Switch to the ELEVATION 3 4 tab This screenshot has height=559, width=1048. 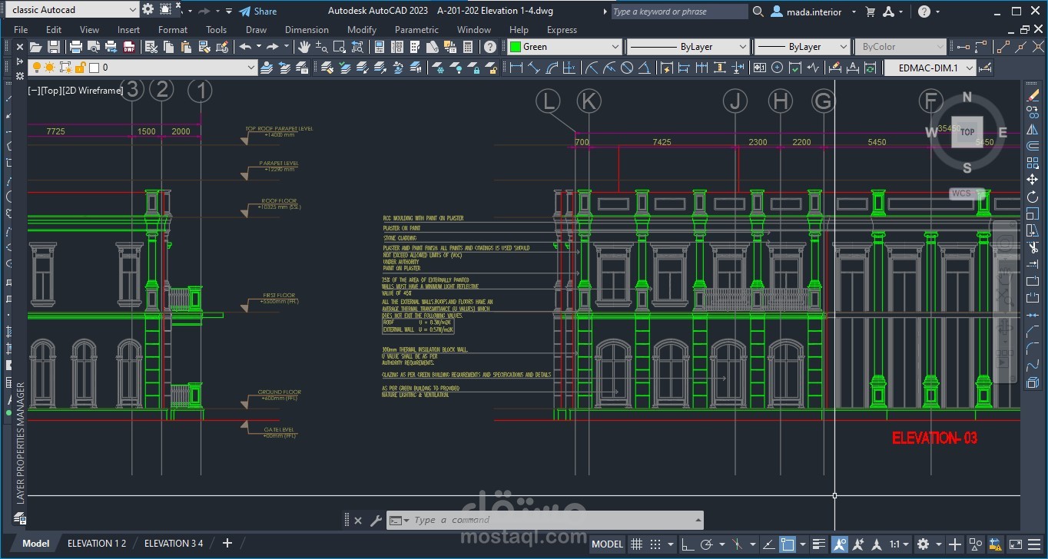[174, 543]
